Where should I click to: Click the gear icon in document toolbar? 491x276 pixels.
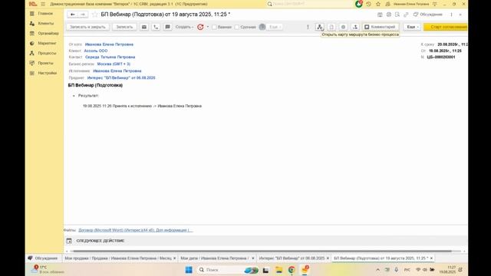[343, 27]
